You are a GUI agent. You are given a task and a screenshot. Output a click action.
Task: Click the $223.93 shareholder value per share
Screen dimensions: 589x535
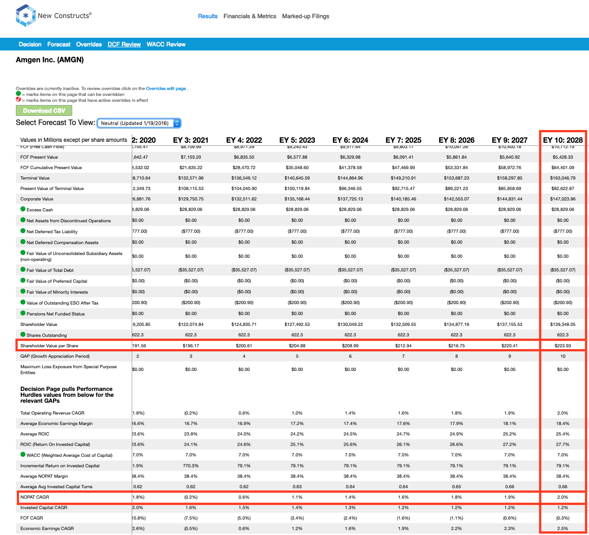point(563,345)
